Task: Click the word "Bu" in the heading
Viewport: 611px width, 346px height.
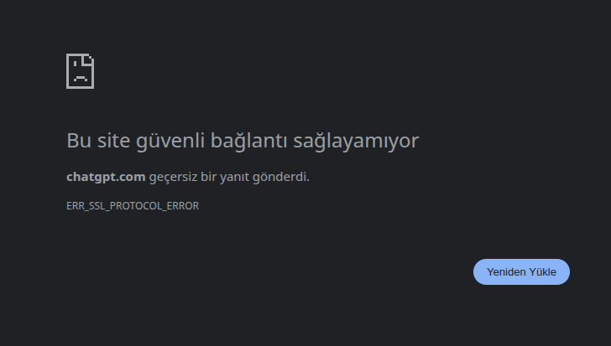Action: [x=79, y=140]
